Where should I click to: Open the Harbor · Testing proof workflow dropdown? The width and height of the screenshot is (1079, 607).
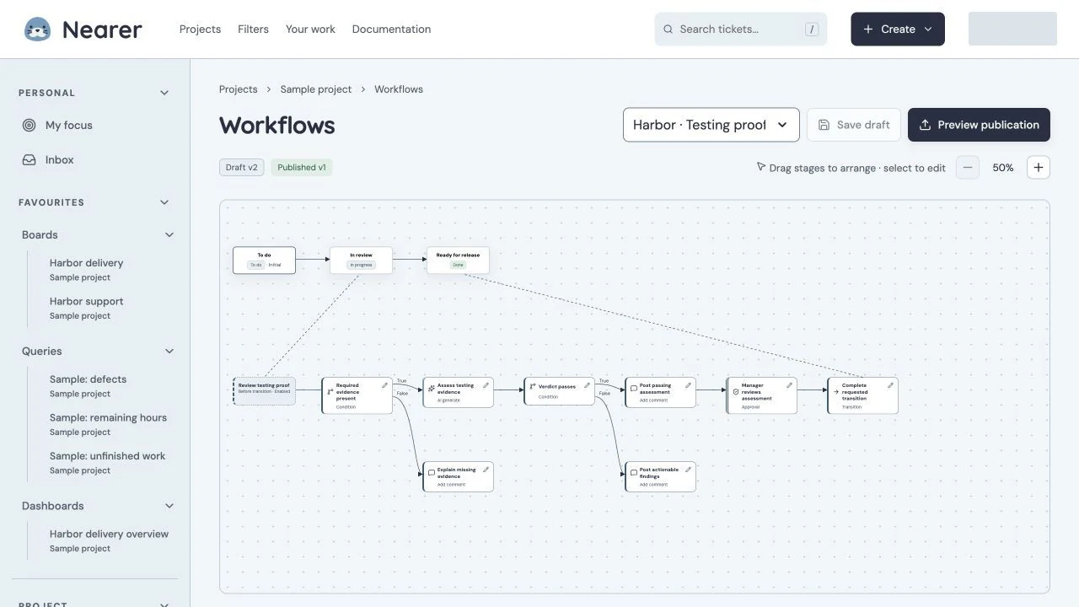pos(711,125)
